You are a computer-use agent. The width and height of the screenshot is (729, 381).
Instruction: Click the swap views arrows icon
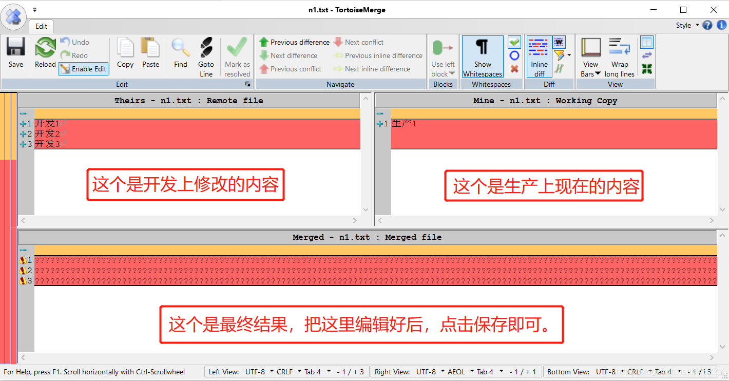647,55
